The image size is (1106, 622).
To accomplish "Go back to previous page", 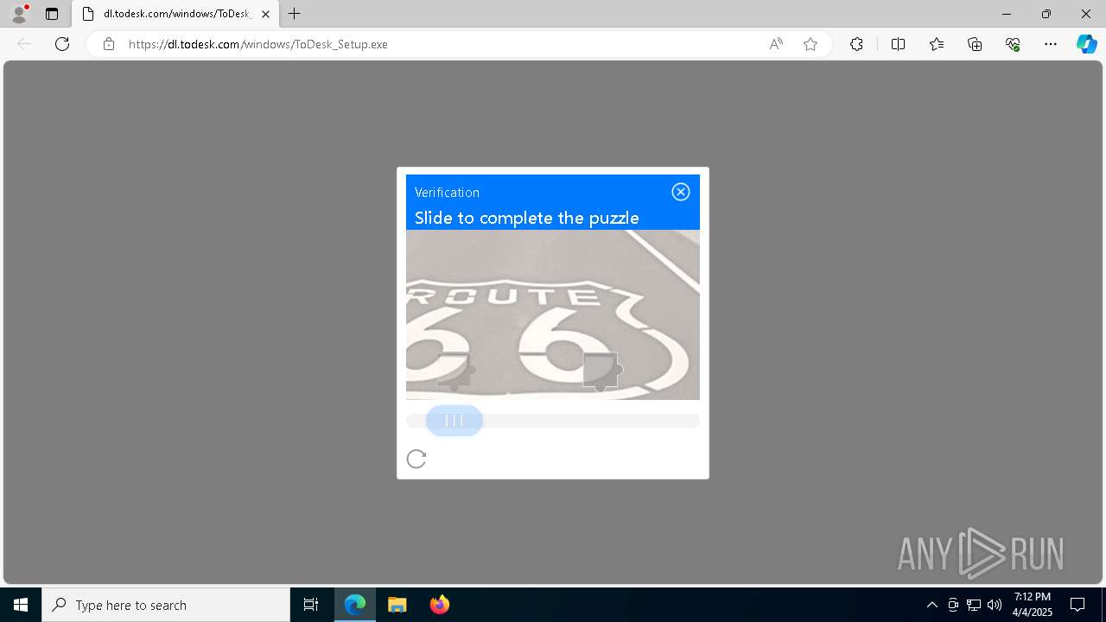I will coord(24,44).
